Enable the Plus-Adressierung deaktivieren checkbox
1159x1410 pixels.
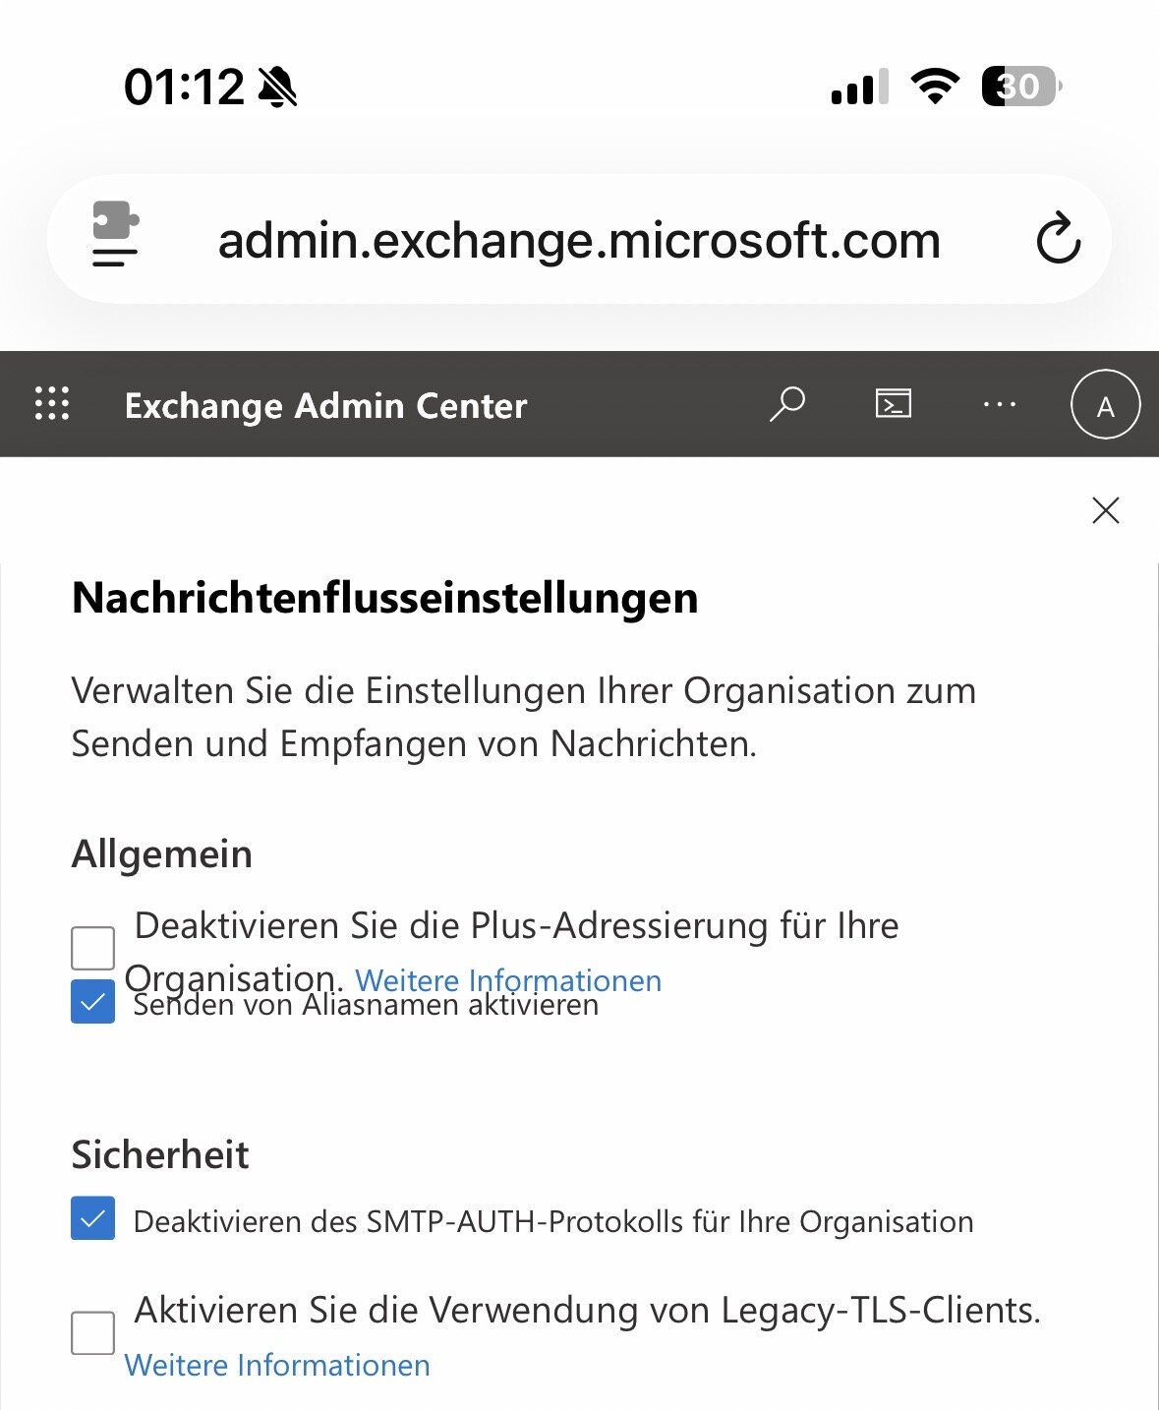(x=93, y=948)
